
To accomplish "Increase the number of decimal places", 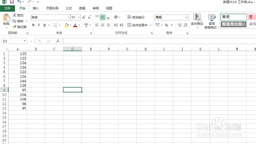I will pyautogui.click(x=180, y=25).
